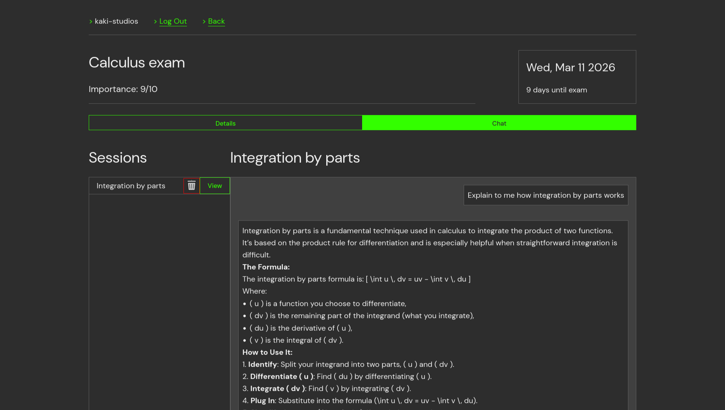Switch to the Details tab
Viewport: 725px width, 410px height.
click(x=225, y=123)
